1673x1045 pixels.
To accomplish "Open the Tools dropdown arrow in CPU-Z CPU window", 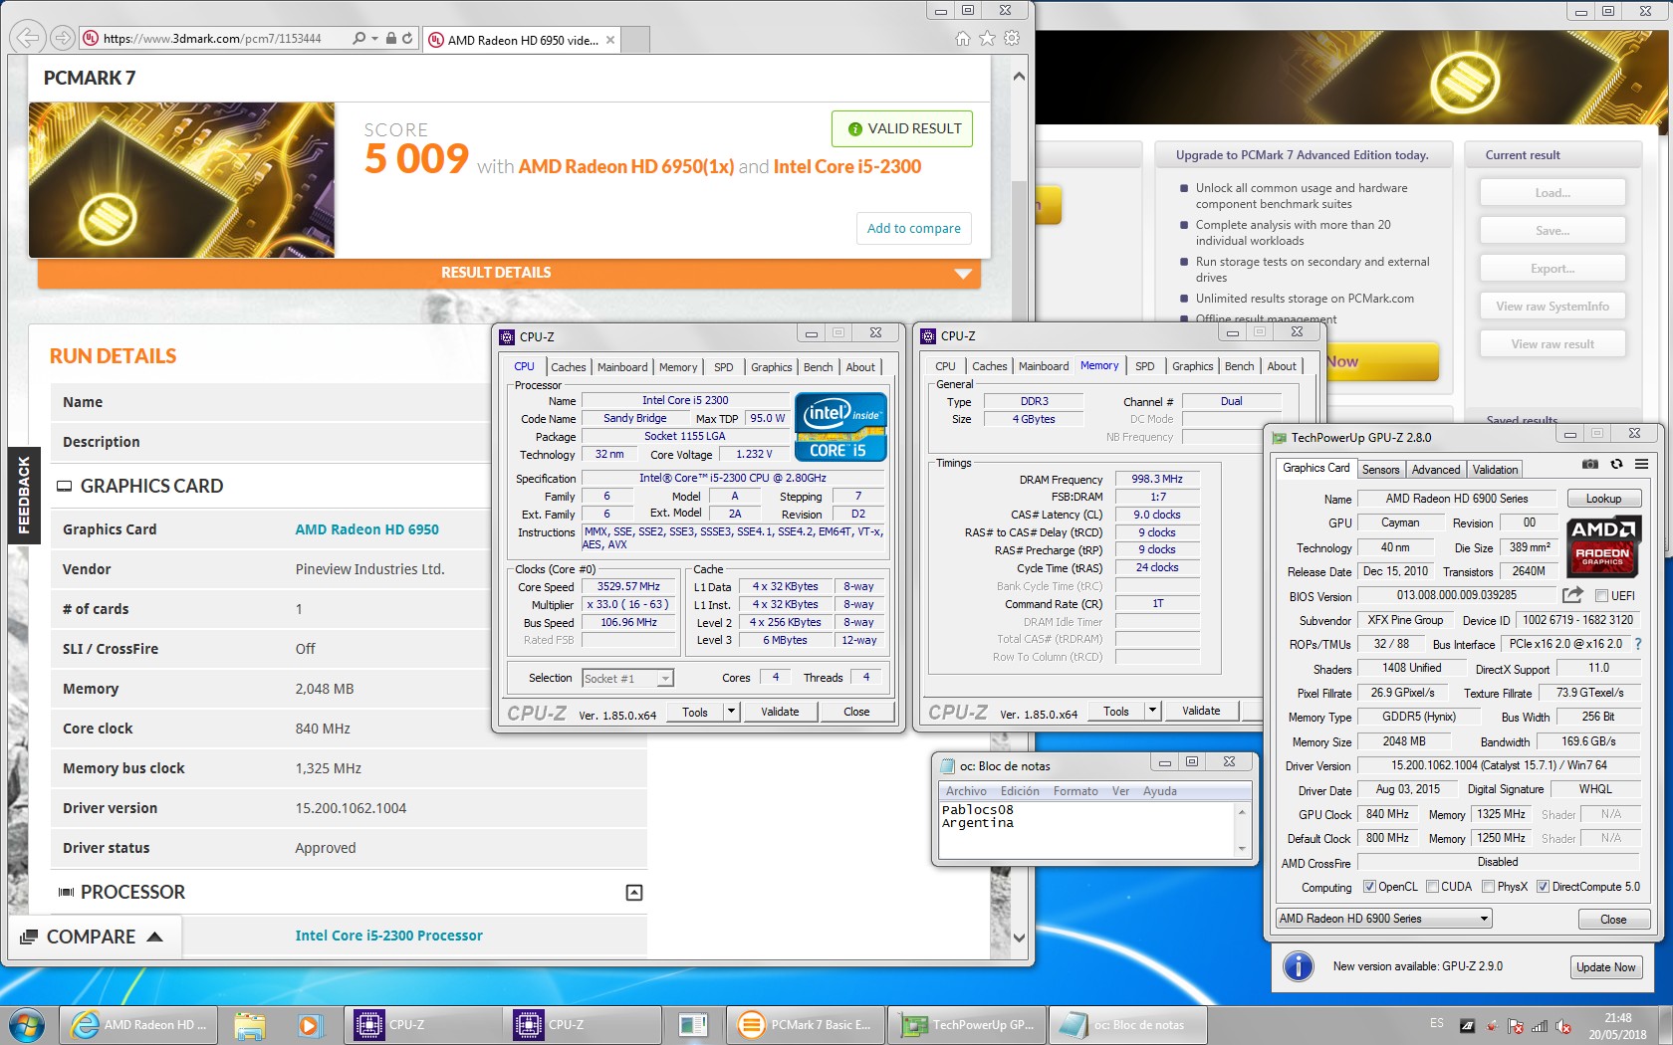I will pyautogui.click(x=731, y=712).
